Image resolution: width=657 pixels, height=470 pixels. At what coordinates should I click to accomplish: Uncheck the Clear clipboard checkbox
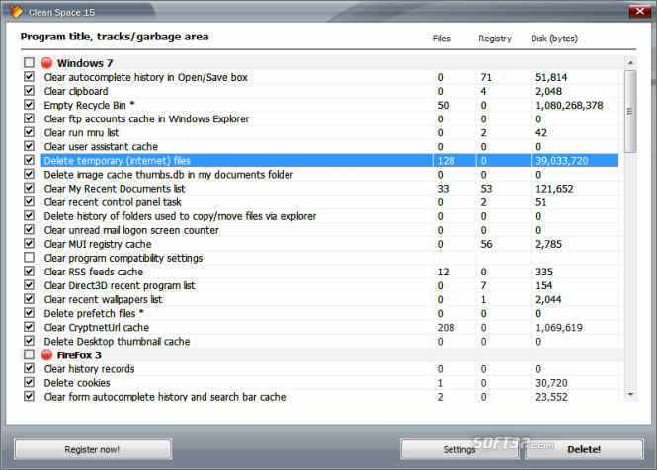pos(29,91)
